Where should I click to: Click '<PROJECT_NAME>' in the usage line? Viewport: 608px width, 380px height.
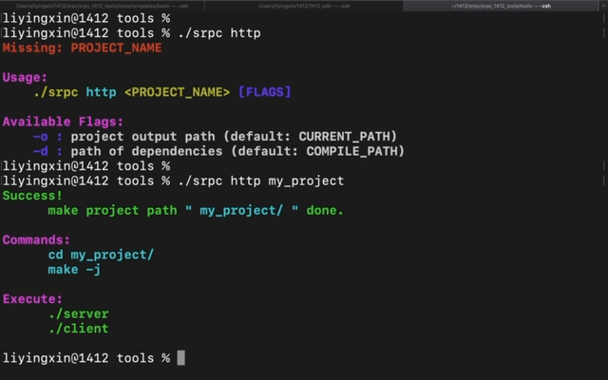click(178, 92)
